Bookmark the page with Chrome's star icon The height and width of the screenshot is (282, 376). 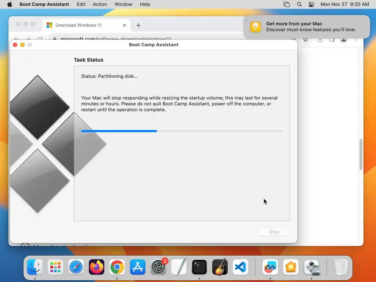[x=305, y=40]
